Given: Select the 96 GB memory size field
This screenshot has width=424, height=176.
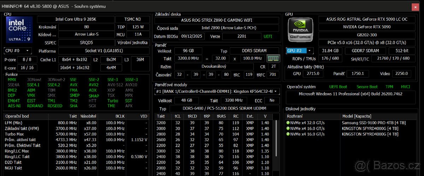Looking at the screenshot, I should 188,51.
